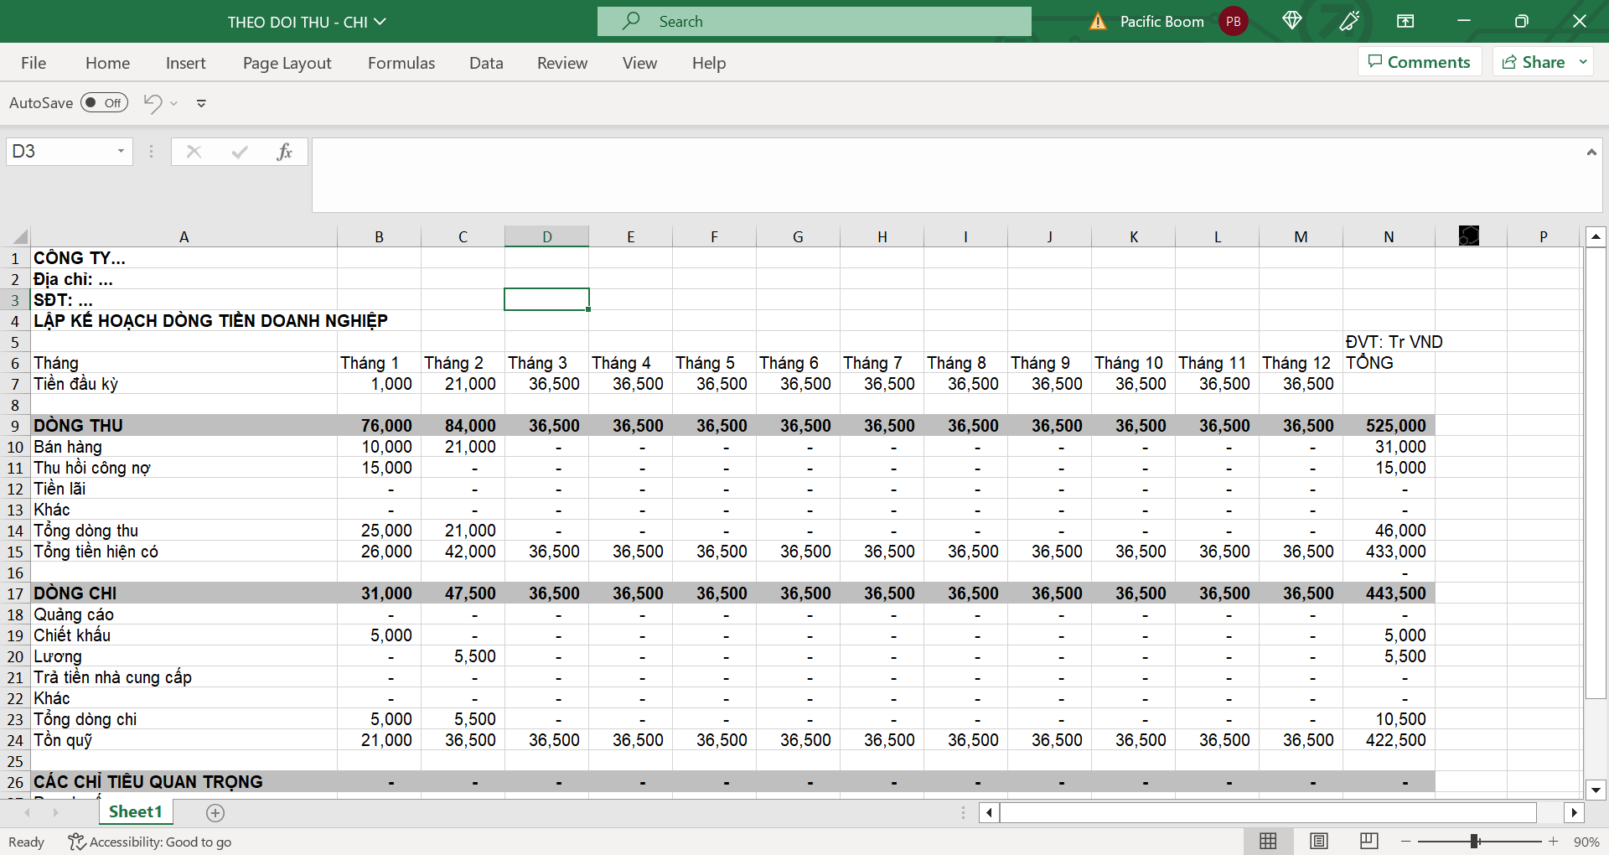Select Normal view icon in status bar
The height and width of the screenshot is (855, 1609).
tap(1268, 841)
